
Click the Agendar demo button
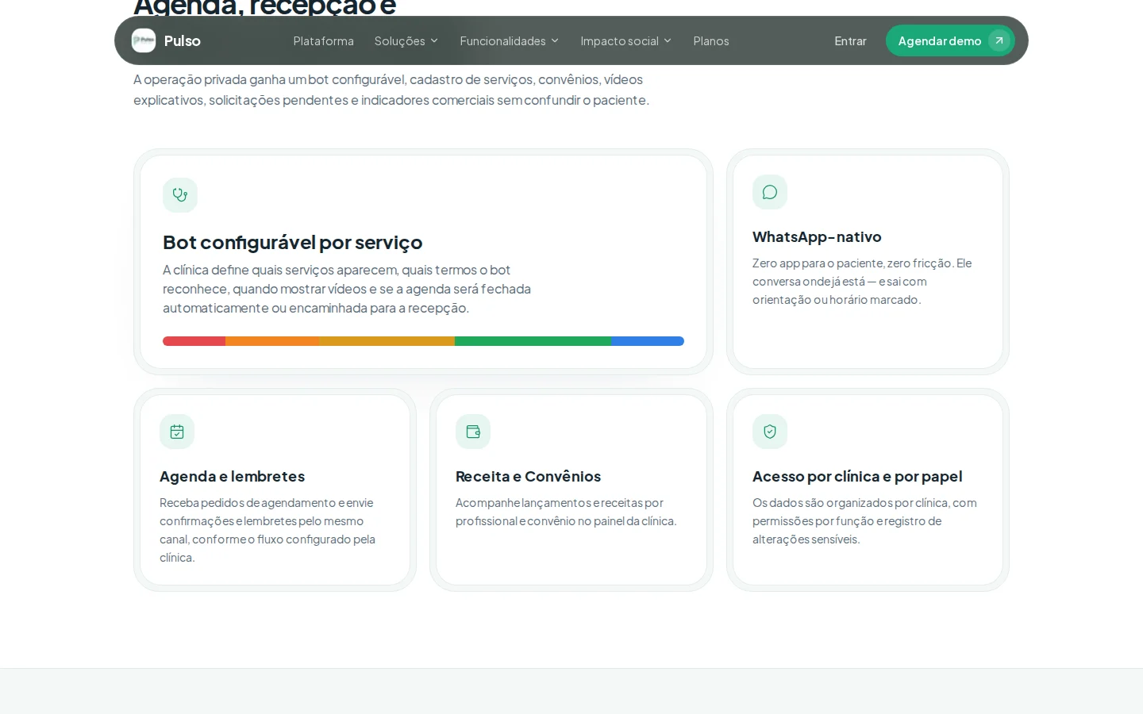[x=950, y=40]
